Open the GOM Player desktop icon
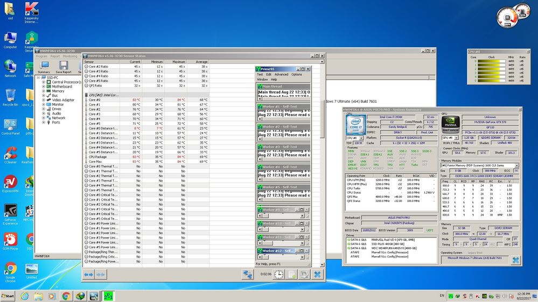Viewport: 538px width, 302px height. coord(10,241)
